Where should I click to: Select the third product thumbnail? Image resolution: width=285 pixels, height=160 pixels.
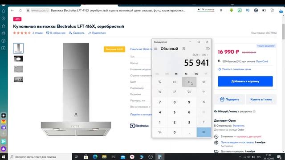18,69
